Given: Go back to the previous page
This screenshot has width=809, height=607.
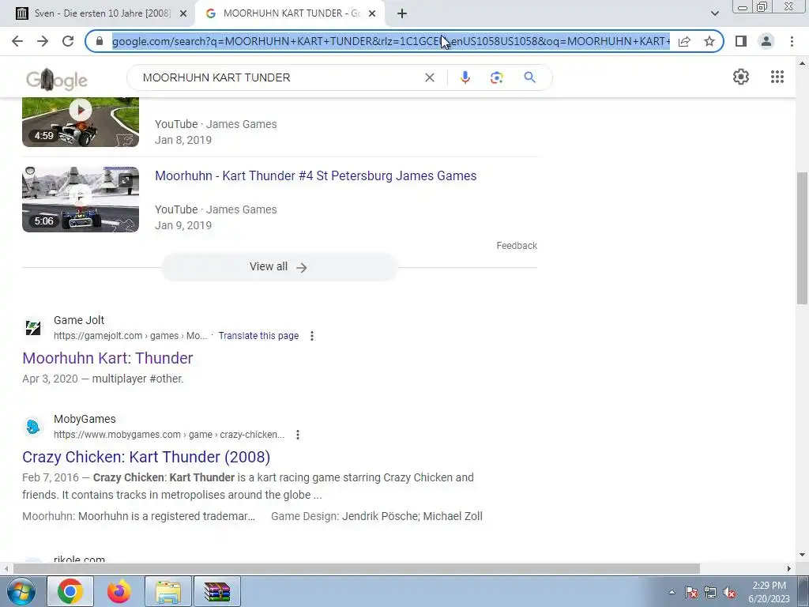Looking at the screenshot, I should 17,41.
